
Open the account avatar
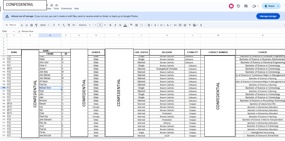tap(231, 6)
